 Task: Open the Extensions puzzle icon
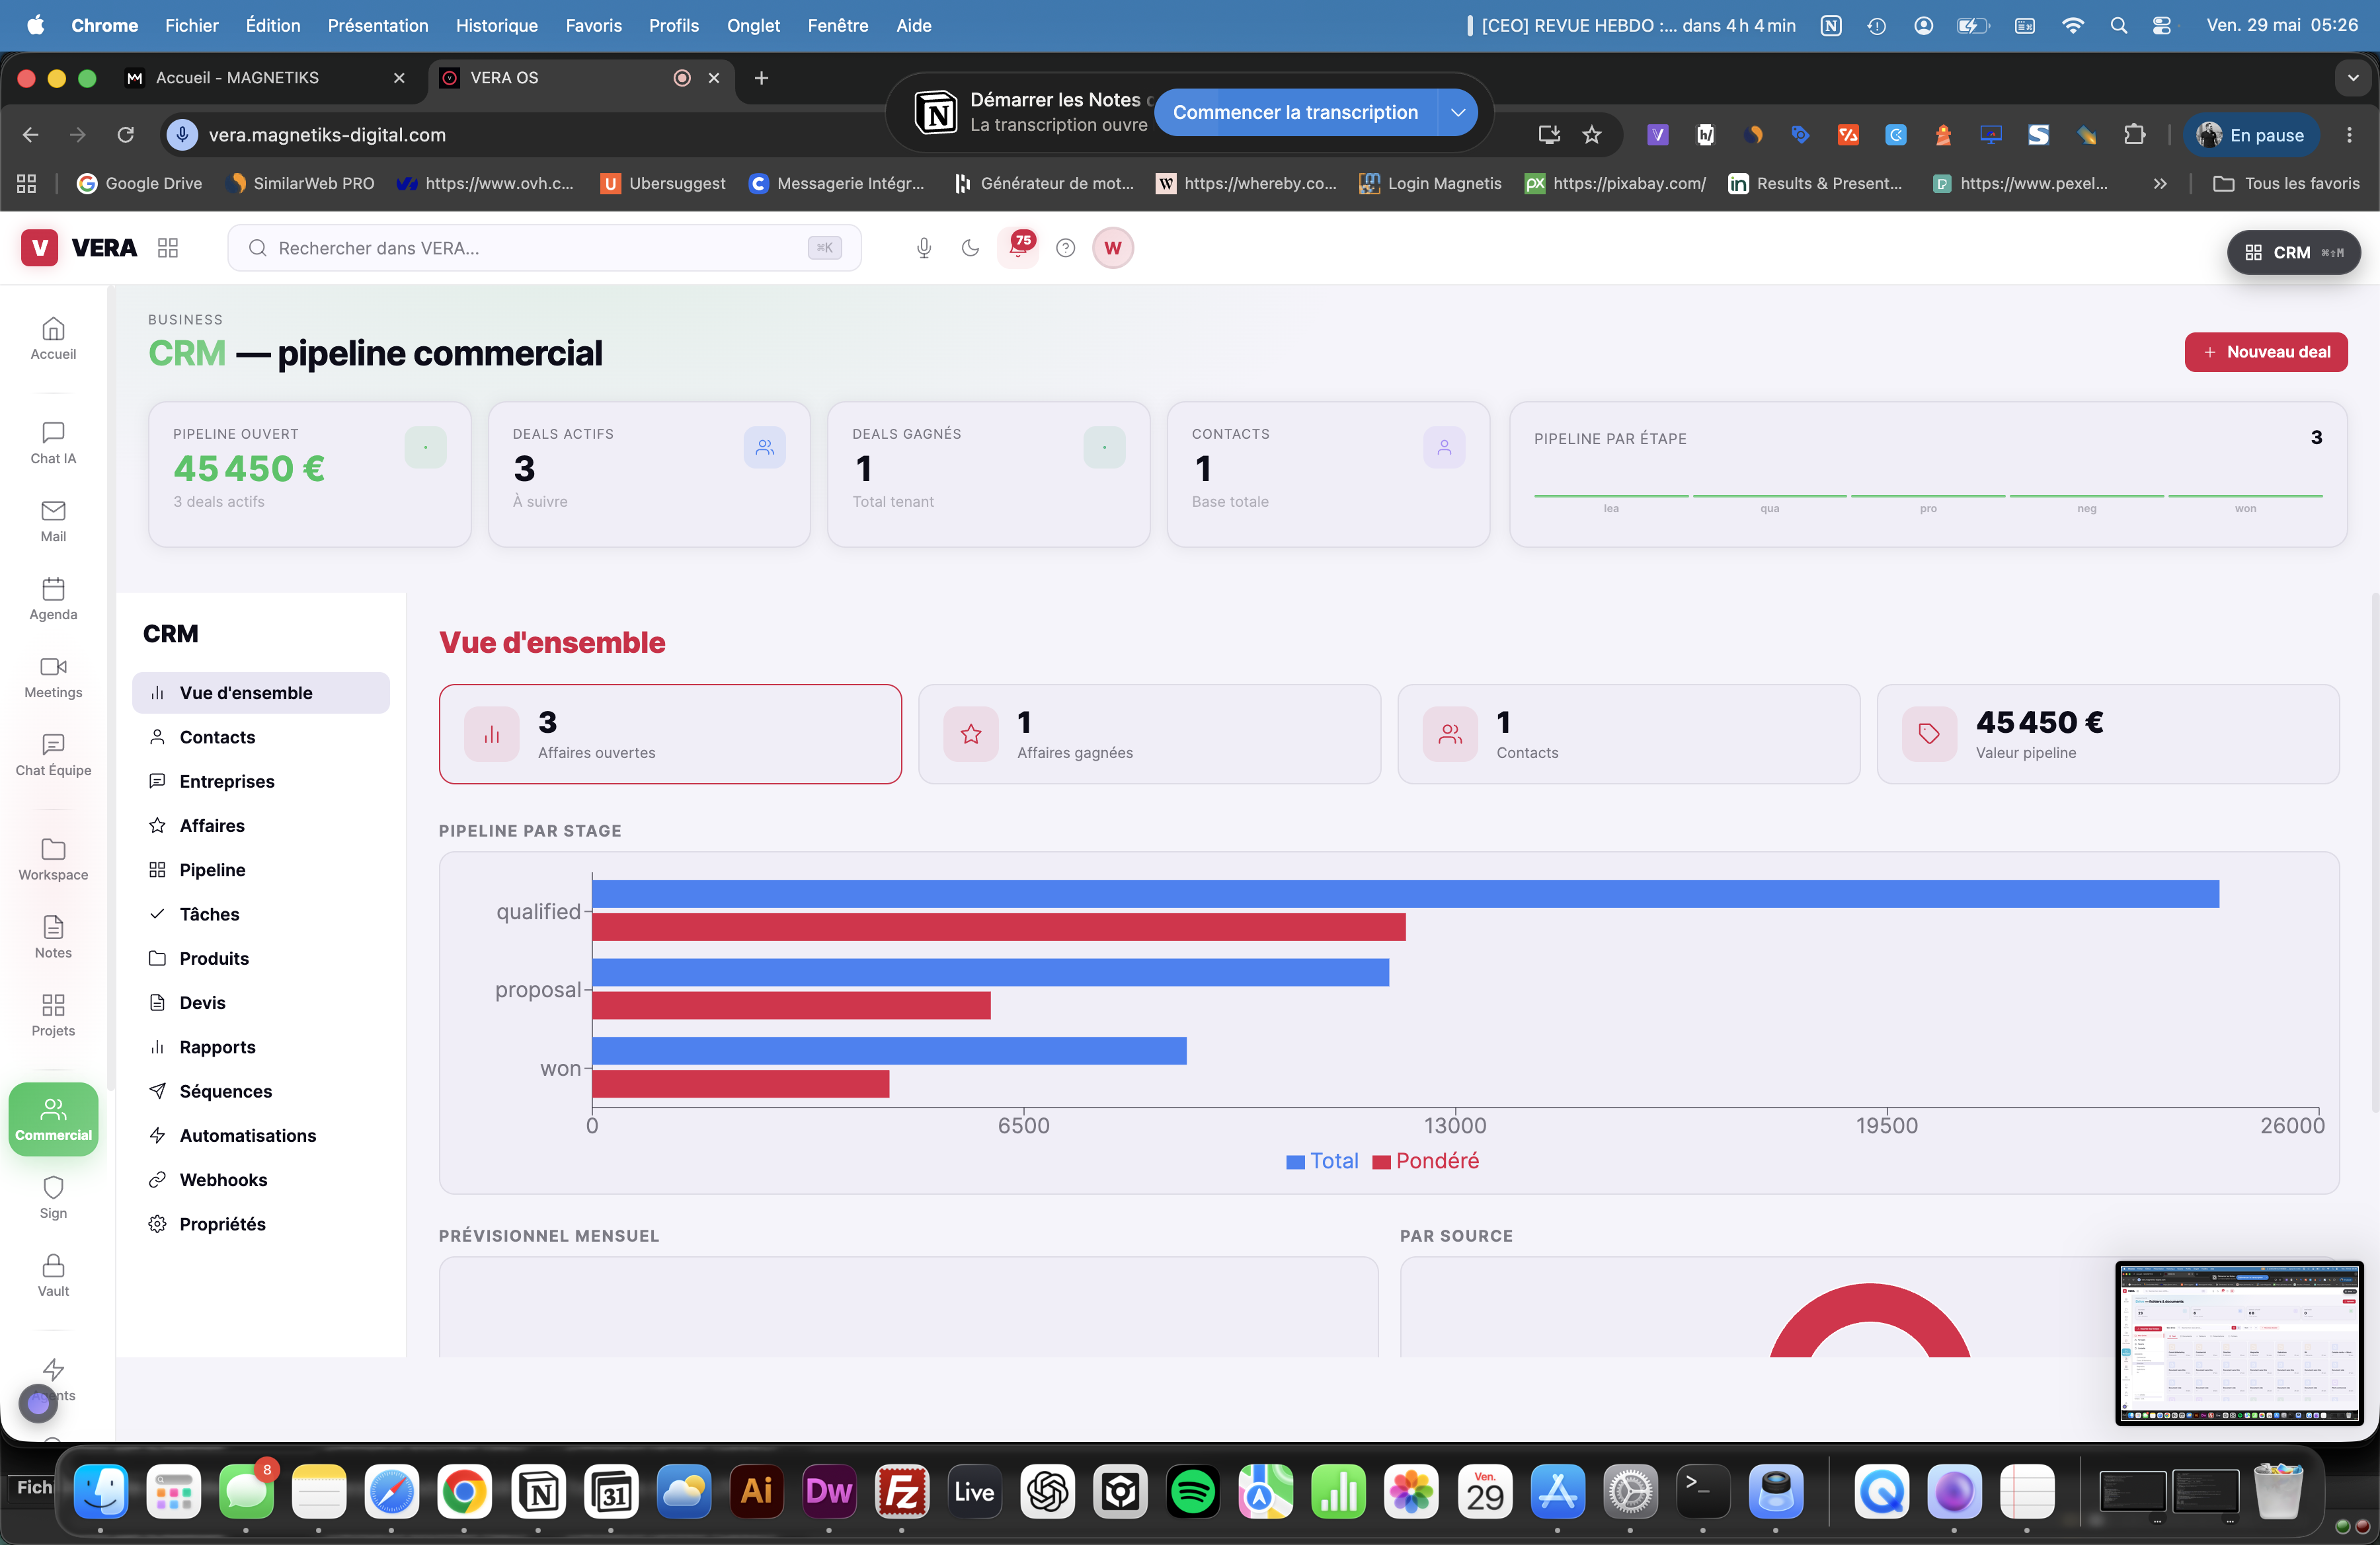[2135, 134]
